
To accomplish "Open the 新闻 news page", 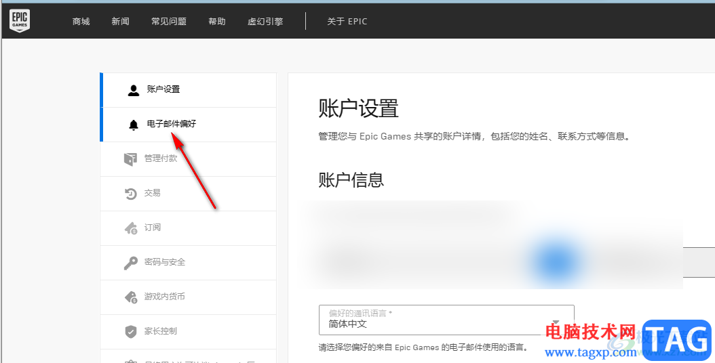I will click(120, 22).
